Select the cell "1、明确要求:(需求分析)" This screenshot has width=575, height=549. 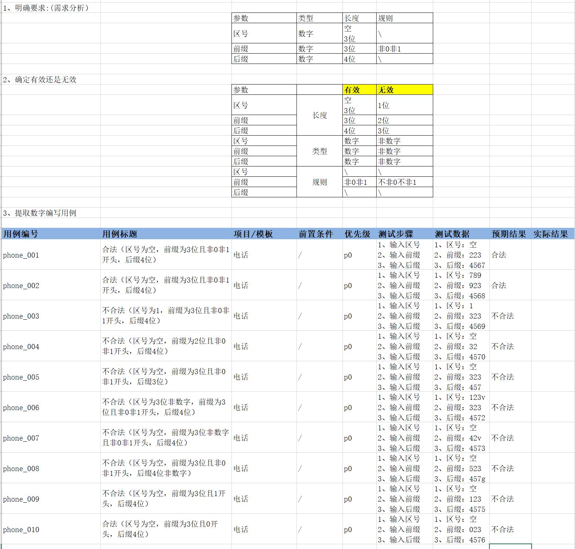coord(51,8)
